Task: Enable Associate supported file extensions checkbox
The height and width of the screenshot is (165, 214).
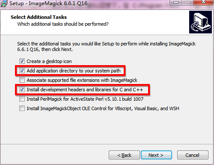Action: click(22, 80)
